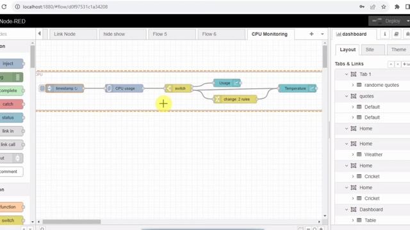Select the 'randome quotes' row text
Screen dimensions: 410x230
[x=382, y=85]
